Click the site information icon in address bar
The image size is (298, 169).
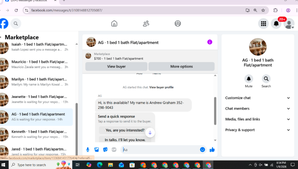(x=27, y=10)
